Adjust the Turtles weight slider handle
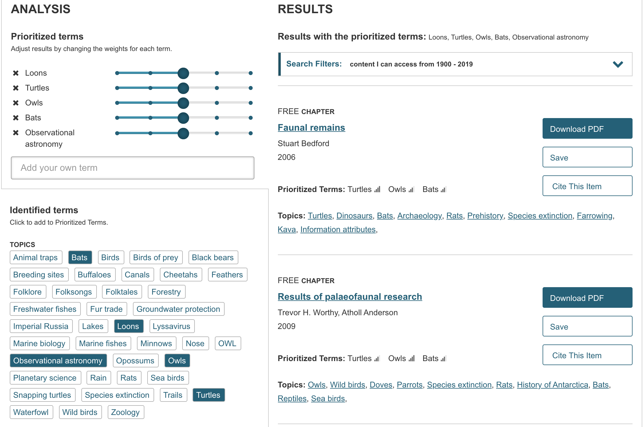This screenshot has width=644, height=427. point(183,88)
